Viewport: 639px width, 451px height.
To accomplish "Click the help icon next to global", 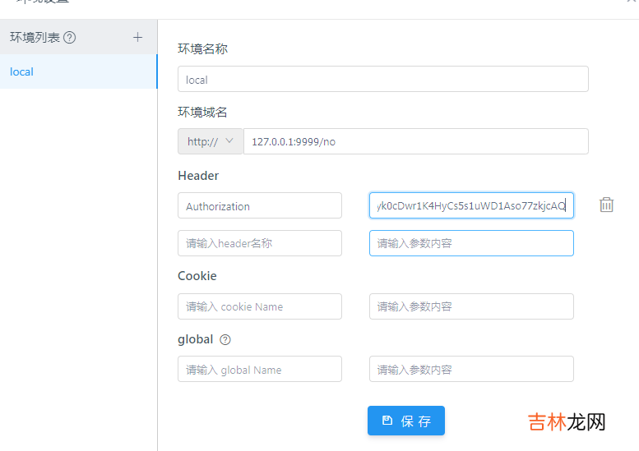I will [225, 339].
